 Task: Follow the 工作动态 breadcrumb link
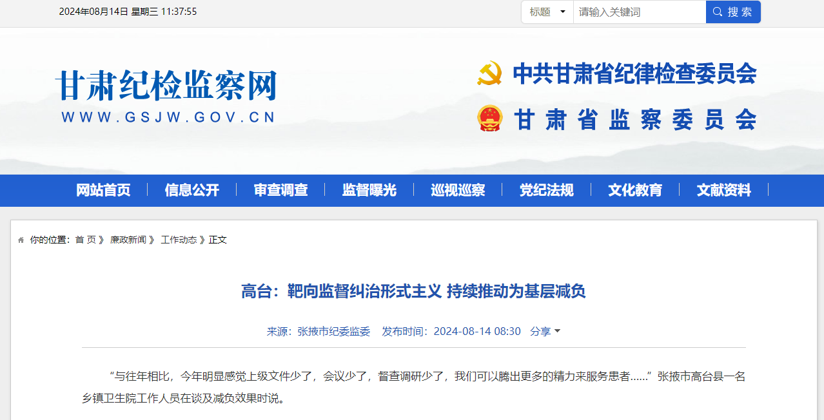click(x=179, y=240)
